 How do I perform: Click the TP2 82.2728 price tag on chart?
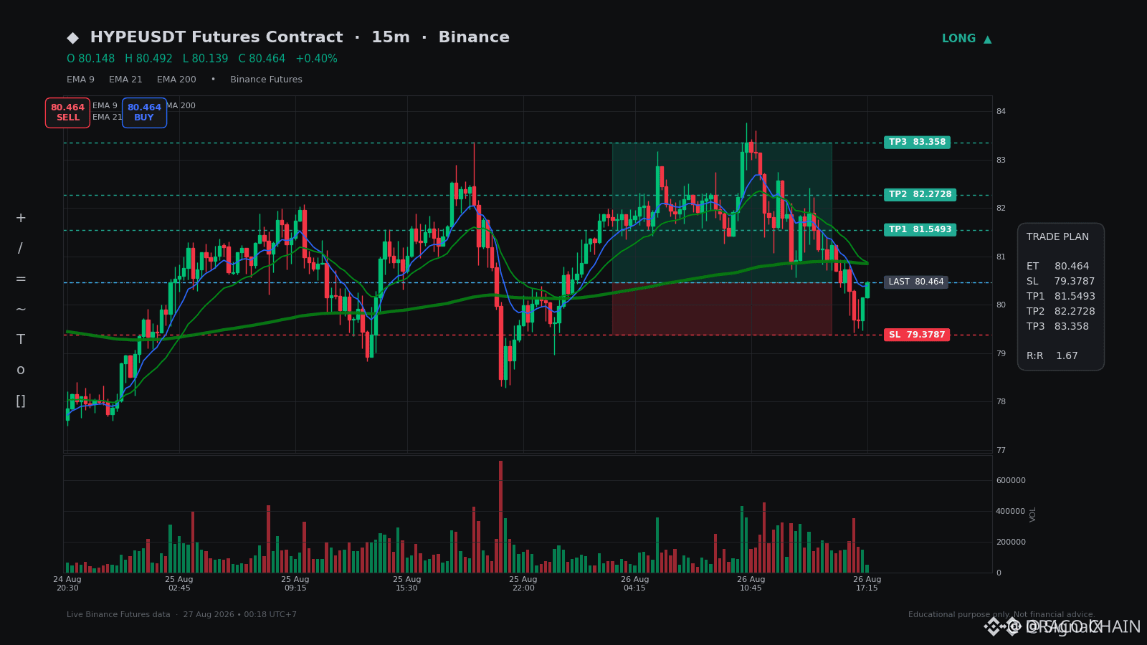click(x=920, y=194)
